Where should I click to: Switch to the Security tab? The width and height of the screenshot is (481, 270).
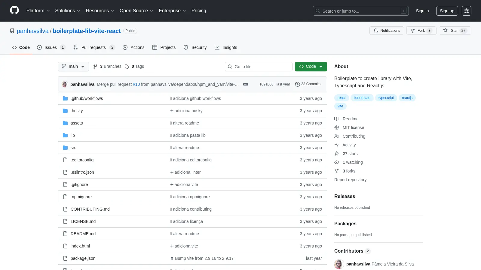pyautogui.click(x=195, y=47)
